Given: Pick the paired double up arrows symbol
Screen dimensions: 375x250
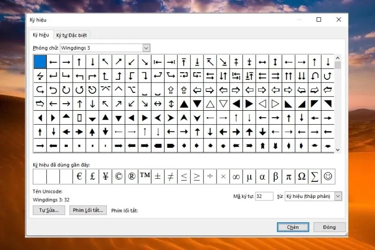Looking at the screenshot, I should click(288, 76).
